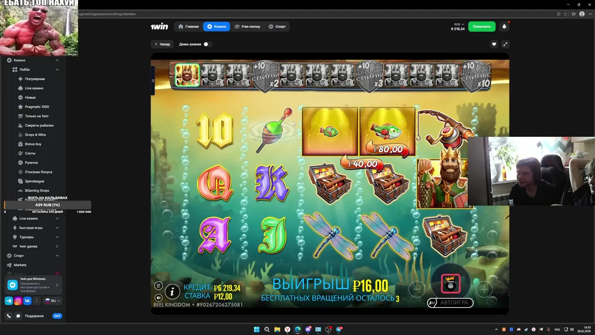Open Yandex browser from taskbar

[x=287, y=329]
